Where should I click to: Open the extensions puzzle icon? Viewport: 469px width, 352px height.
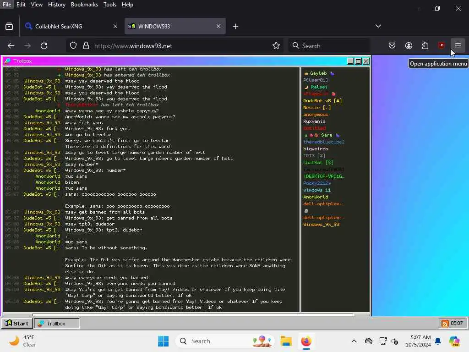pyautogui.click(x=425, y=45)
